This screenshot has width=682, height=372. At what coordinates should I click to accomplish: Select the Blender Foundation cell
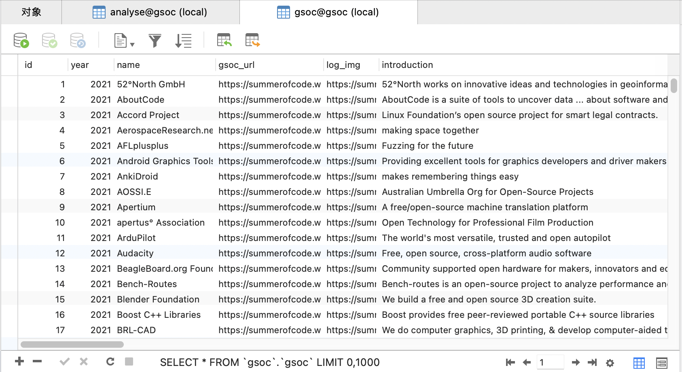(x=165, y=299)
